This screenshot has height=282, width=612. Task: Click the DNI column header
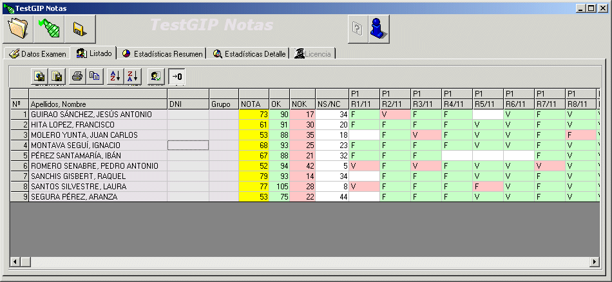188,104
